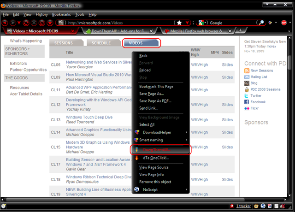
Task: Open the Bookmarks menu
Action: [61, 14]
